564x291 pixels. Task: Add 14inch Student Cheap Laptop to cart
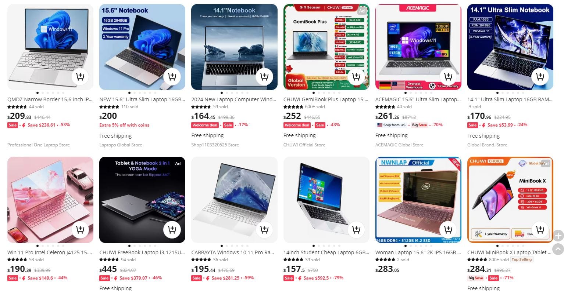point(356,230)
